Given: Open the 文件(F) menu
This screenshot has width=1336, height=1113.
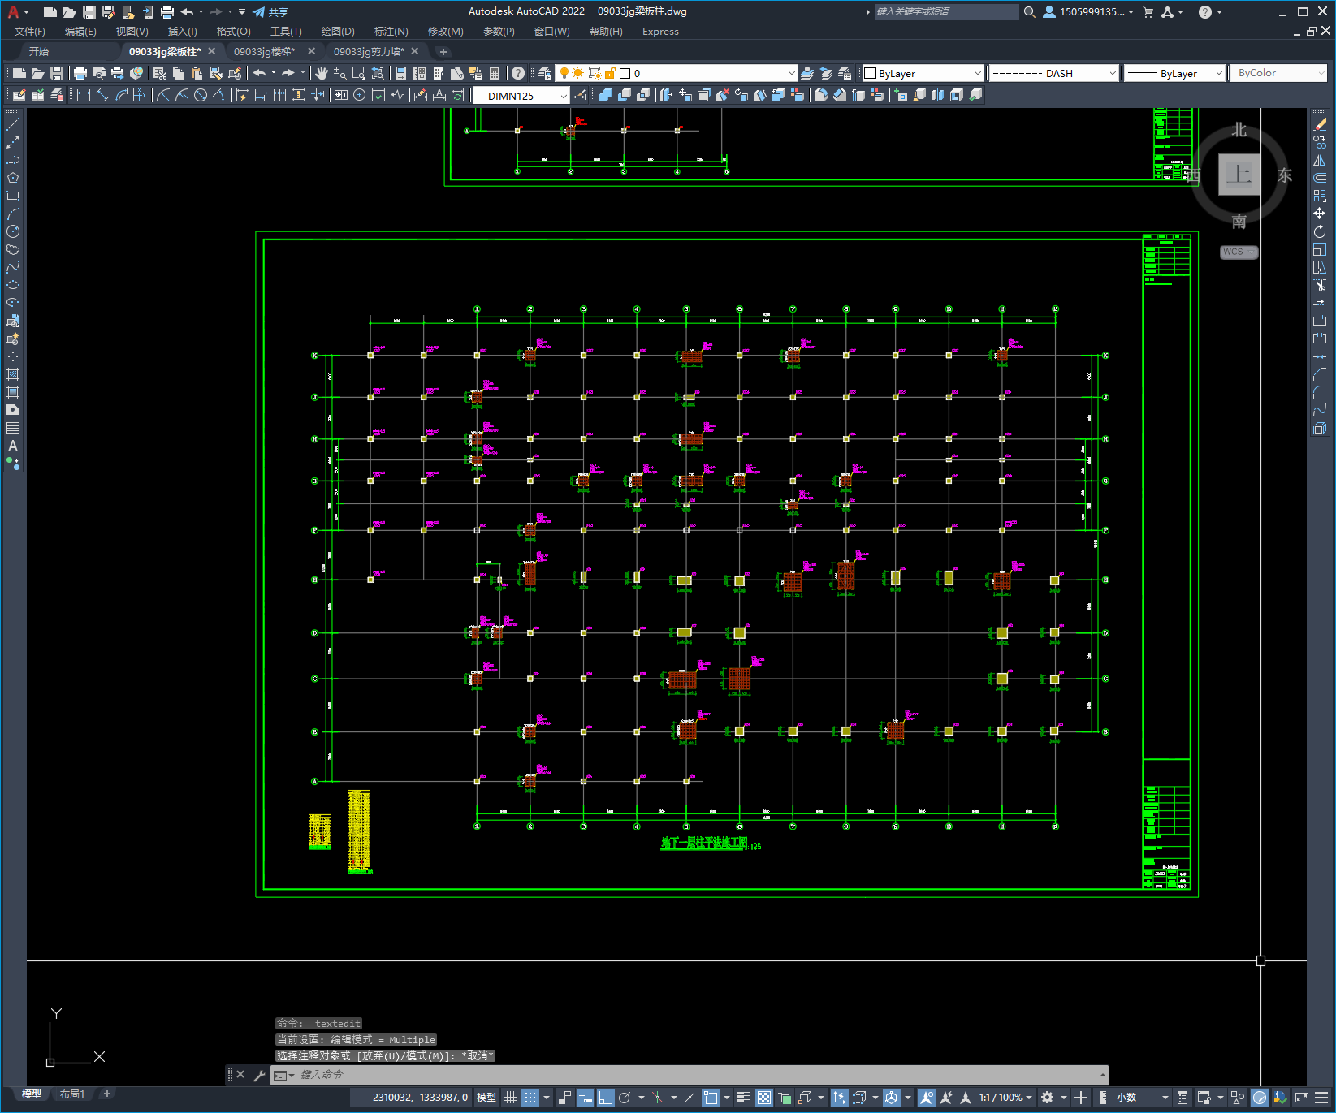Looking at the screenshot, I should tap(30, 32).
